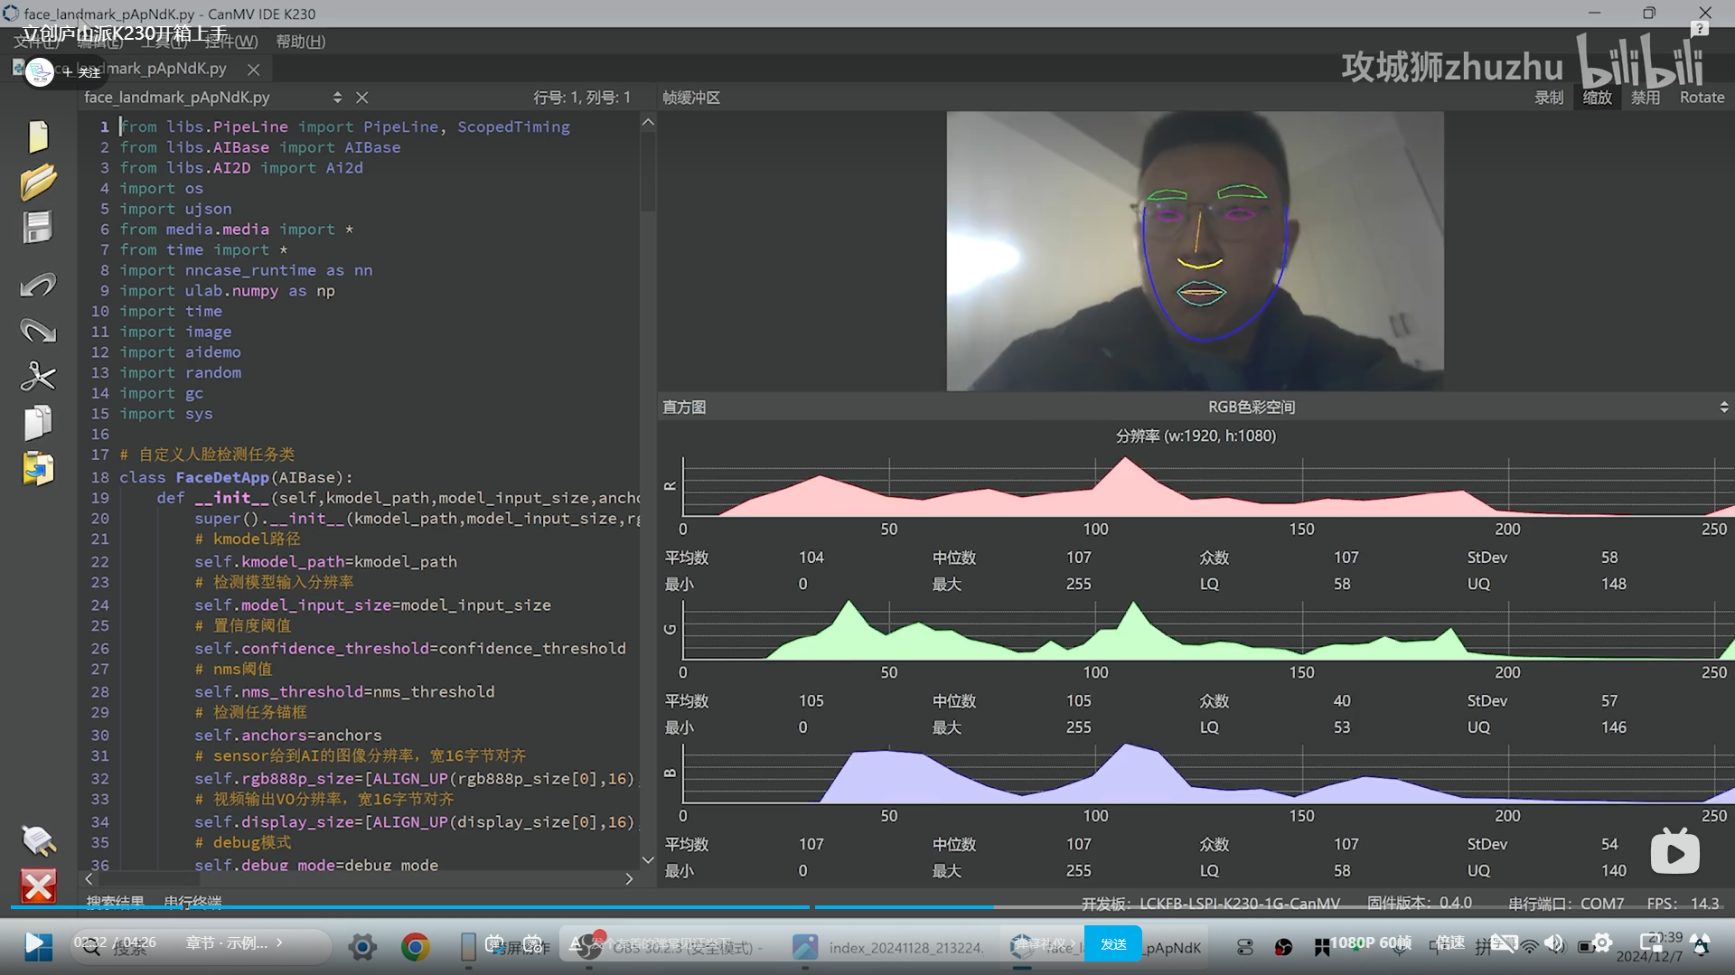This screenshot has height=975, width=1735.
Task: Close the current document with X beside filename
Action: coord(361,98)
